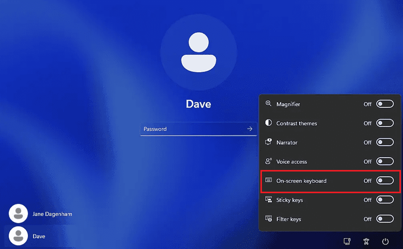Image resolution: width=403 pixels, height=249 pixels.
Task: Click the Off status next to Voice access
Action: coord(367,162)
